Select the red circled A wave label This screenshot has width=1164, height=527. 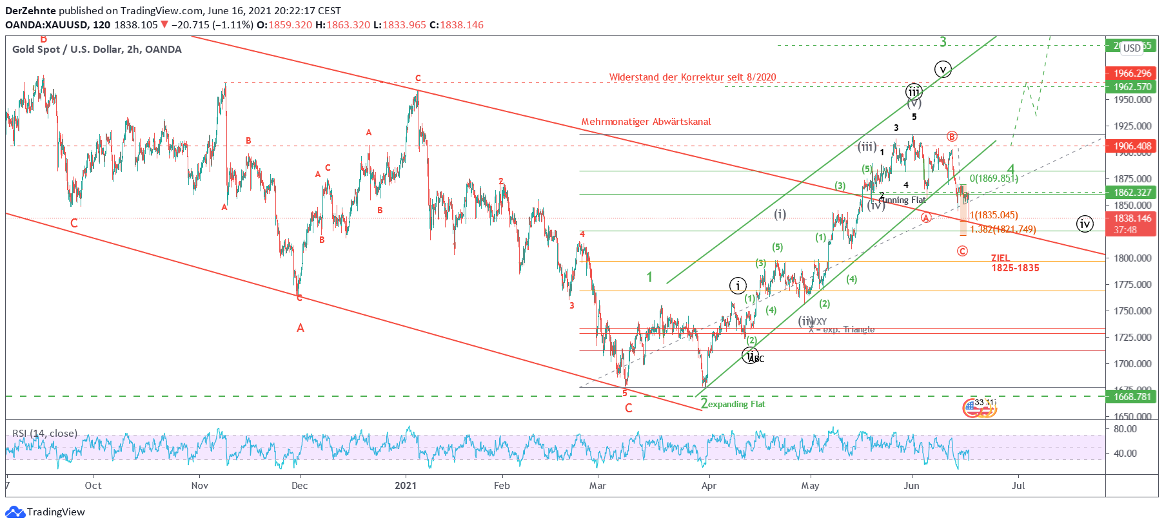tap(926, 218)
